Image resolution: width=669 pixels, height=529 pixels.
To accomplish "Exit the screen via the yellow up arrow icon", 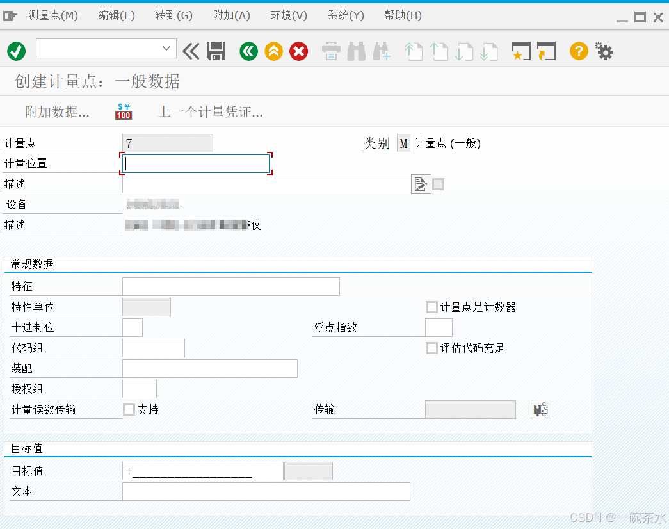I will coord(273,51).
